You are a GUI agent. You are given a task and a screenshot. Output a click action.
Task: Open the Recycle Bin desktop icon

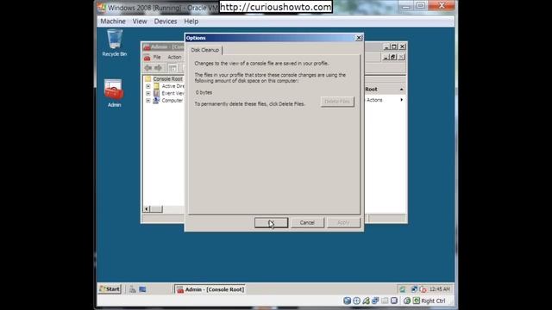[x=115, y=42]
